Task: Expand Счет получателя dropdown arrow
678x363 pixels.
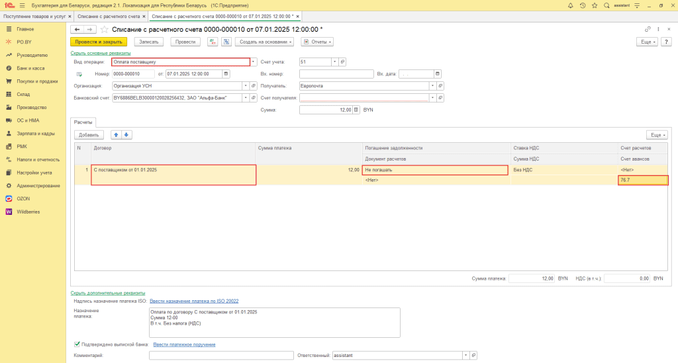Action: pyautogui.click(x=432, y=98)
